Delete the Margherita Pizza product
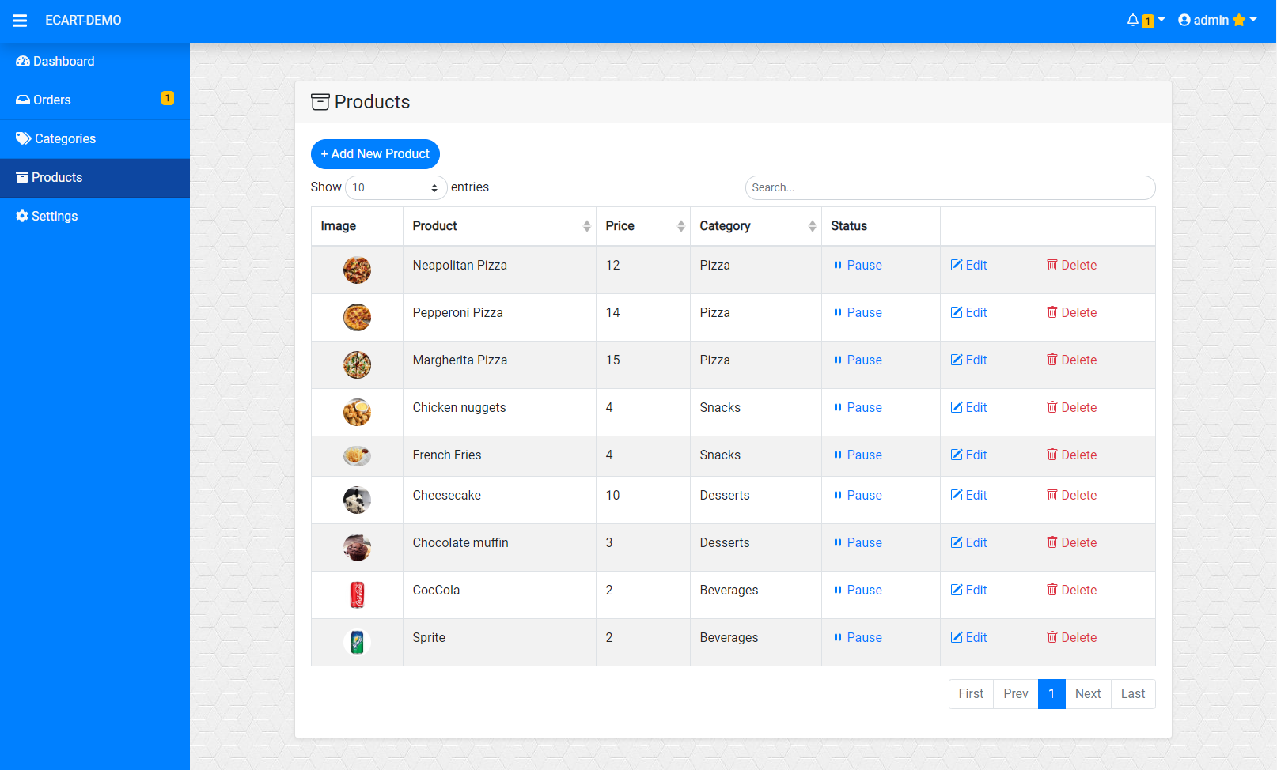This screenshot has width=1277, height=770. click(x=1071, y=360)
